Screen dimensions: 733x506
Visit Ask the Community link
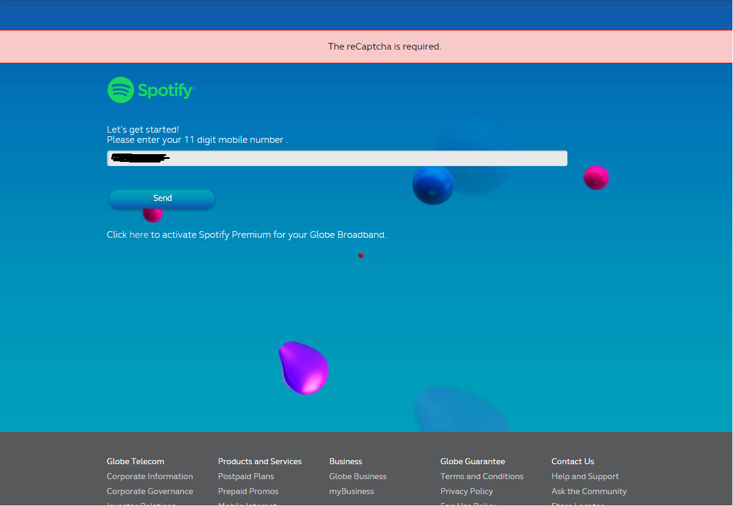(x=589, y=491)
